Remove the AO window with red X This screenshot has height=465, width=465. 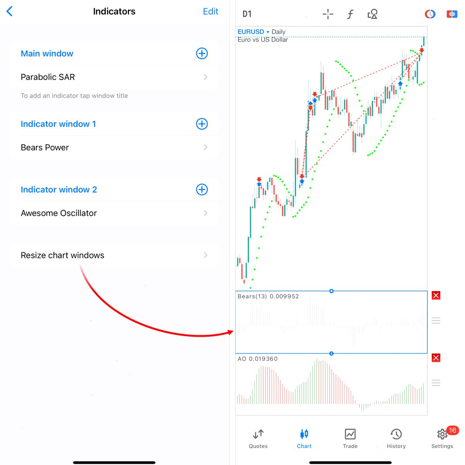click(436, 358)
